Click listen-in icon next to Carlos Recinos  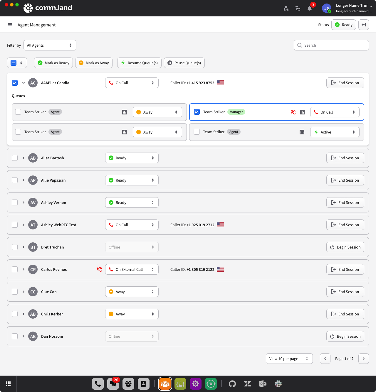point(100,269)
